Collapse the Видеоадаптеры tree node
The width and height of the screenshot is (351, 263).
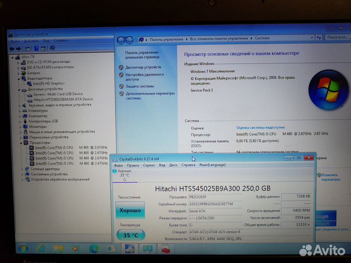tap(18, 78)
